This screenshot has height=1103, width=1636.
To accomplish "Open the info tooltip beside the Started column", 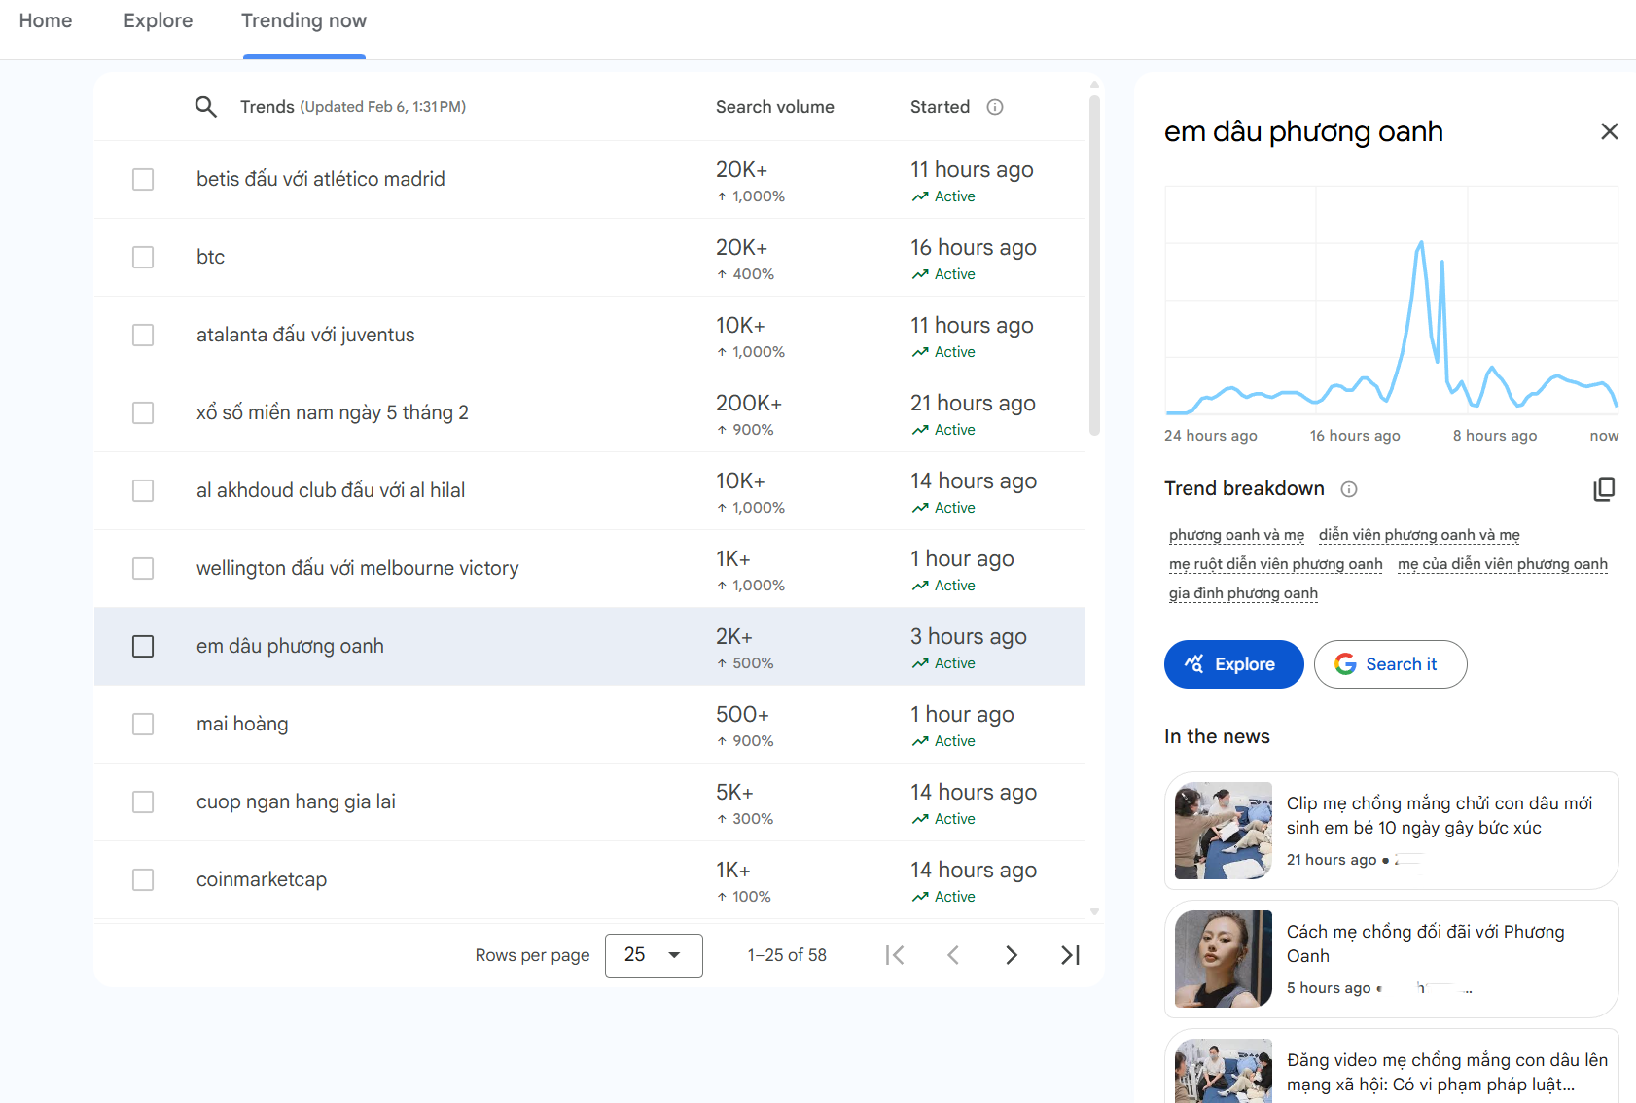I will 995,107.
